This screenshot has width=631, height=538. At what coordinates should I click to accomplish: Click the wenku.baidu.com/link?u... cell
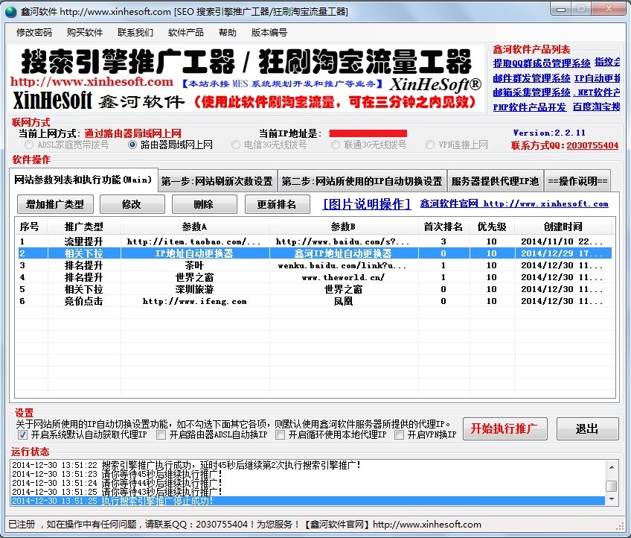click(343, 265)
